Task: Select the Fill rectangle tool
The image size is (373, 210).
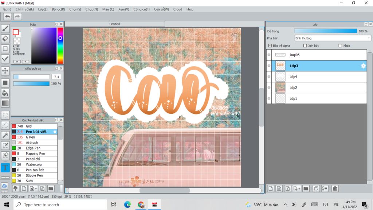Action: pos(5,83)
